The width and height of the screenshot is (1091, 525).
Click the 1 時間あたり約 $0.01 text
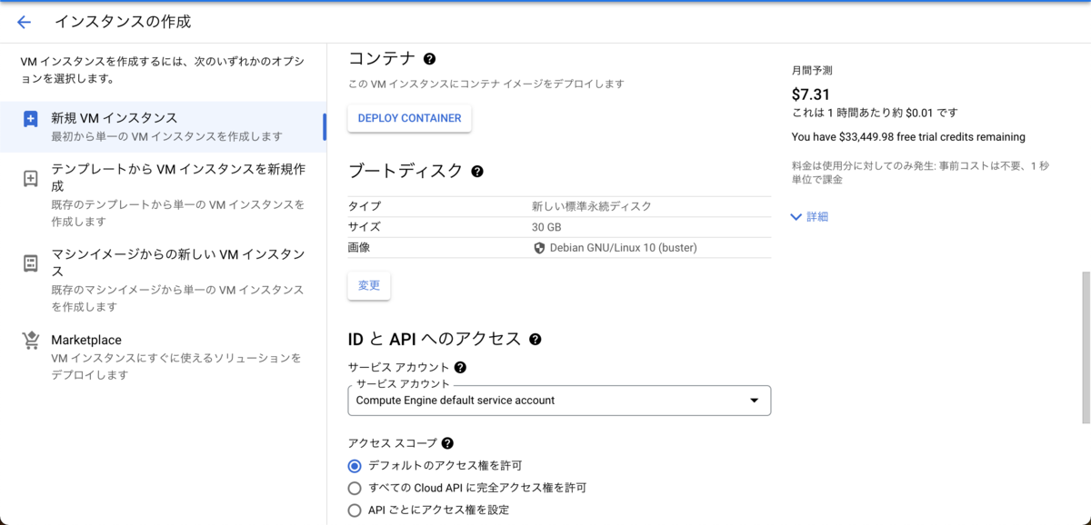point(875,114)
